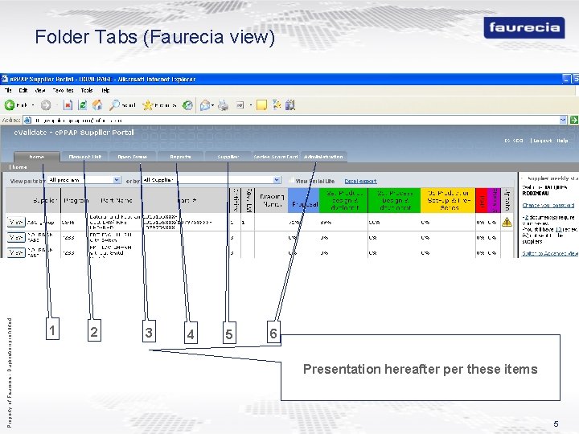Open the View menu
579x434 pixels.
point(40,90)
